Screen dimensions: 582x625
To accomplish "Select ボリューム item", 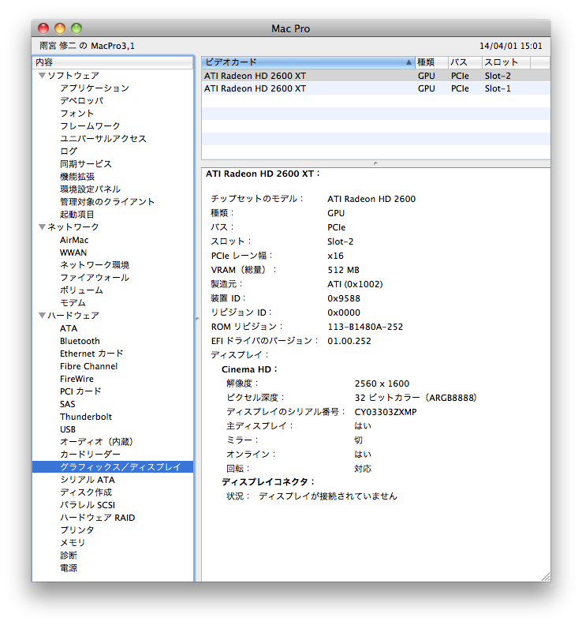I will [81, 290].
